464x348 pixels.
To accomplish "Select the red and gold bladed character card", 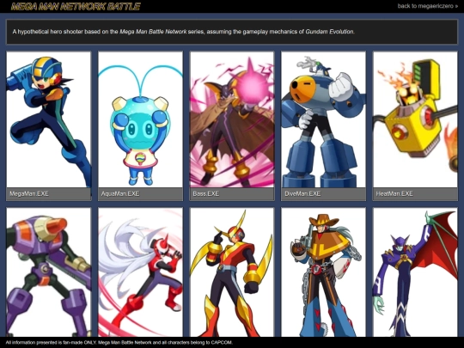I will point(232,272).
